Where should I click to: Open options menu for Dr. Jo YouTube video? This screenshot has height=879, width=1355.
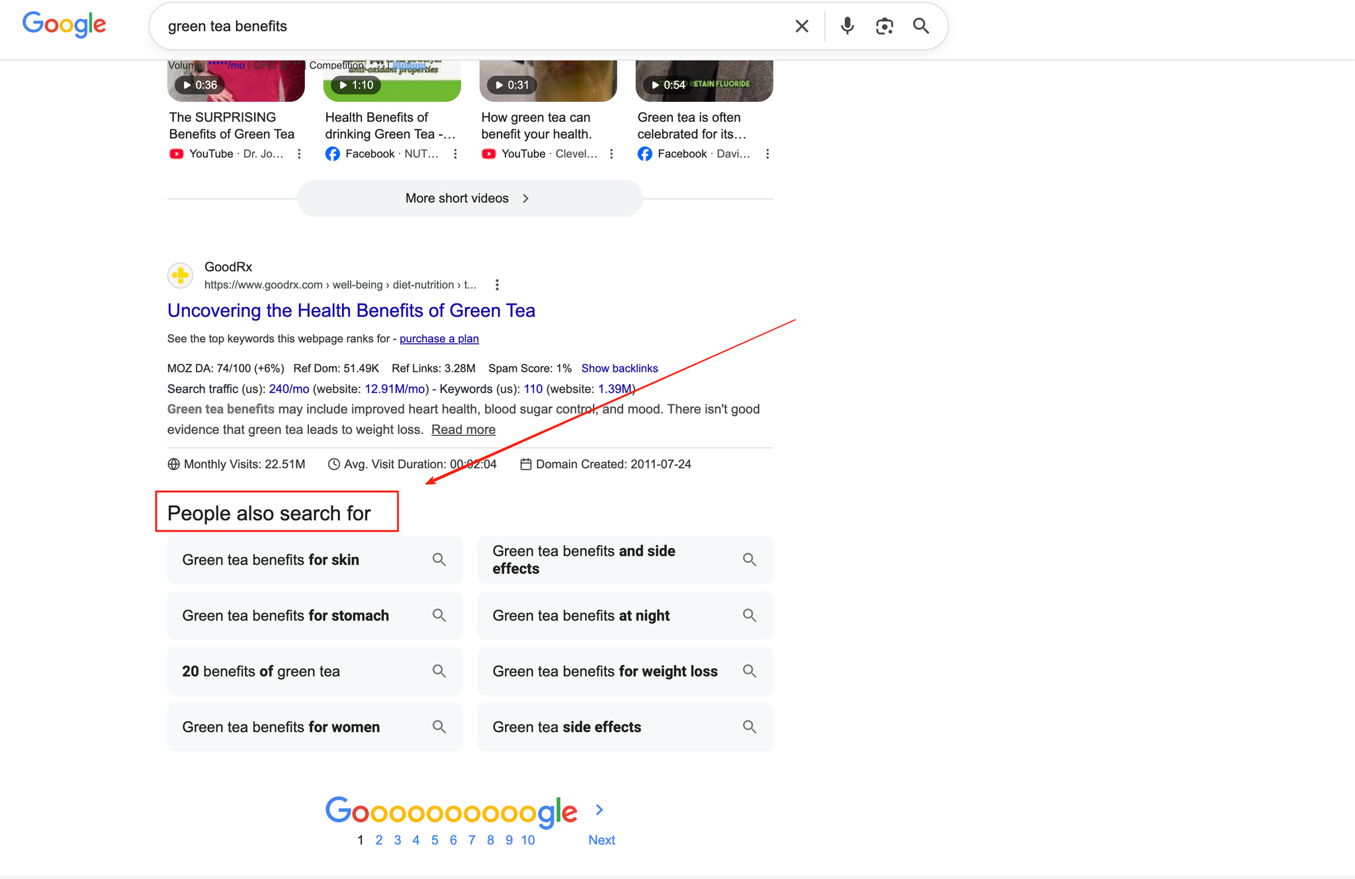[299, 154]
